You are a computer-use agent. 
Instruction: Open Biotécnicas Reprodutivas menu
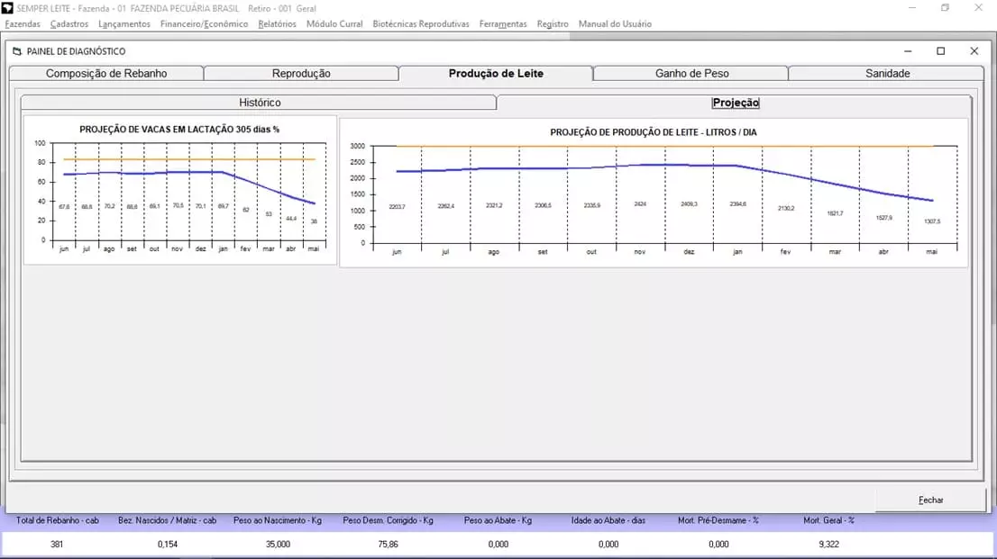click(420, 24)
